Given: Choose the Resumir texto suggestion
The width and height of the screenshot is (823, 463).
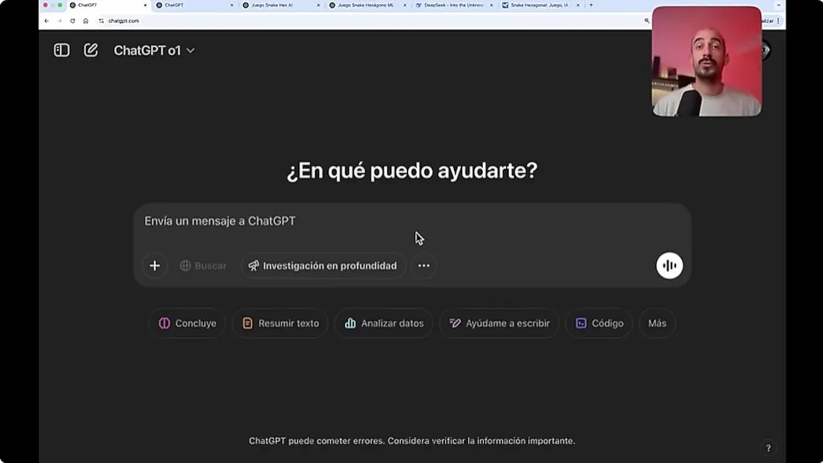Looking at the screenshot, I should tap(280, 323).
